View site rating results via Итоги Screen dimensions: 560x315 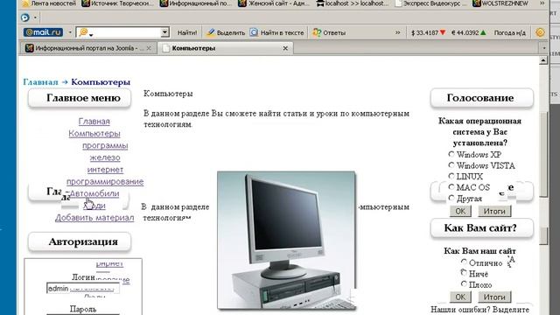pos(494,297)
